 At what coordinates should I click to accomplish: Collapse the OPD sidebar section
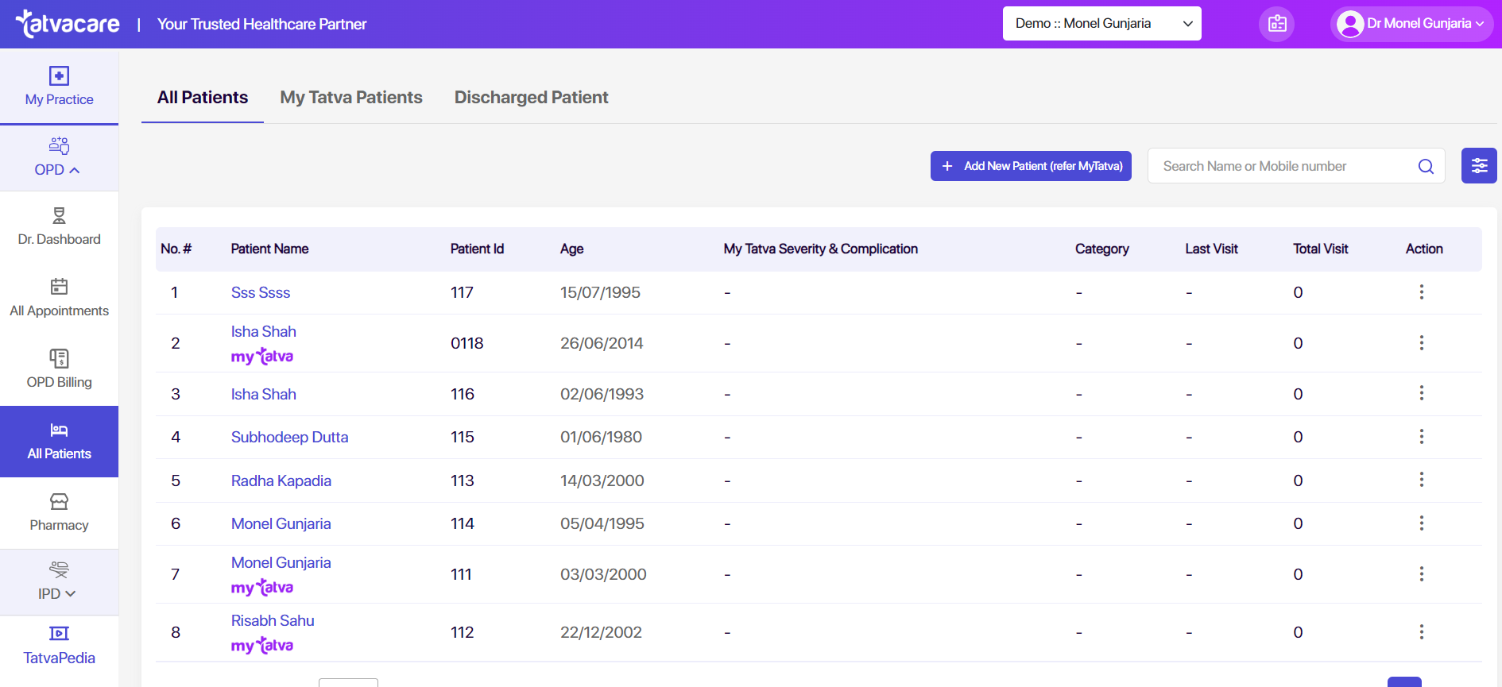58,157
